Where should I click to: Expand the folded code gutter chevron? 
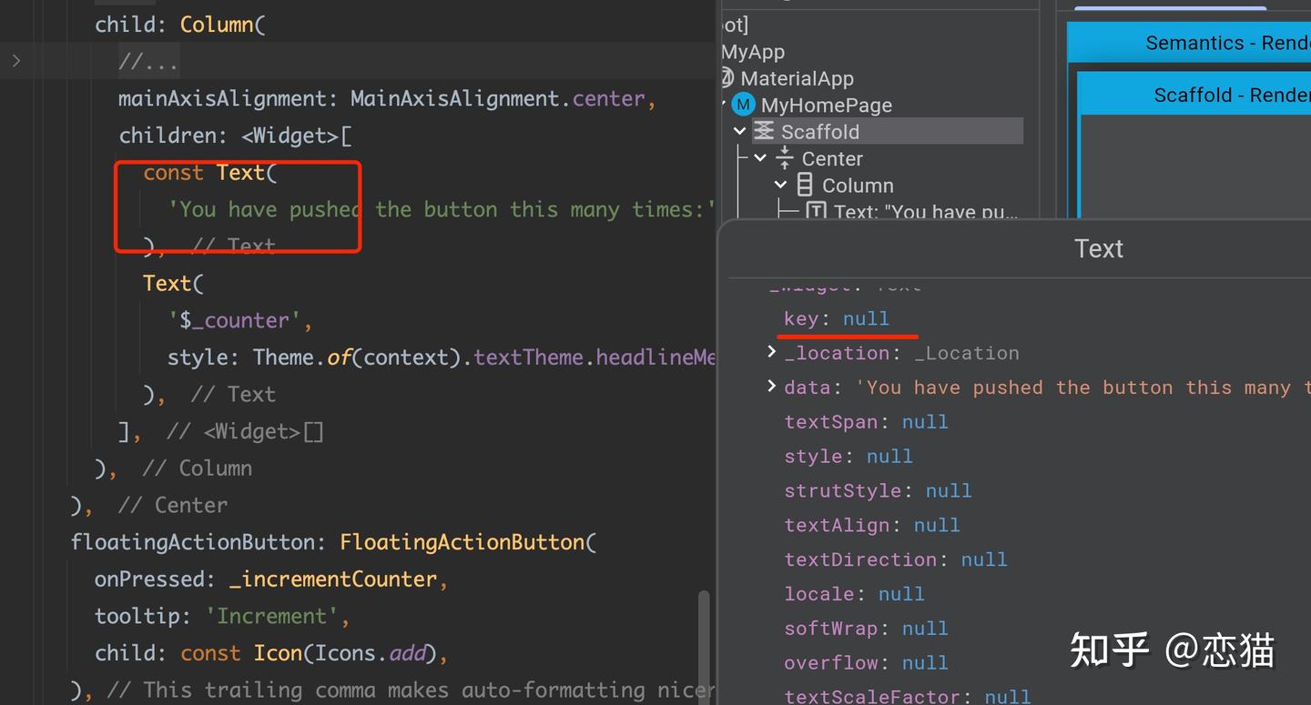tap(15, 61)
